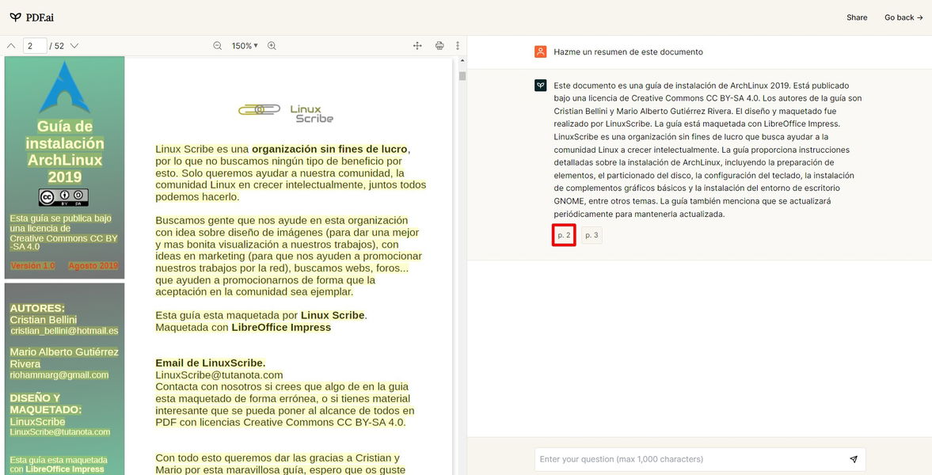The height and width of the screenshot is (475, 932).
Task: Click the Share button
Action: (x=857, y=17)
